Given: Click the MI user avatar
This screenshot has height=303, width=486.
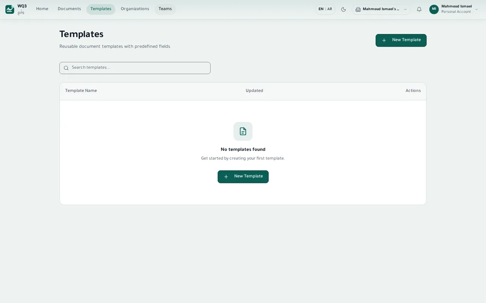Looking at the screenshot, I should coord(434,9).
